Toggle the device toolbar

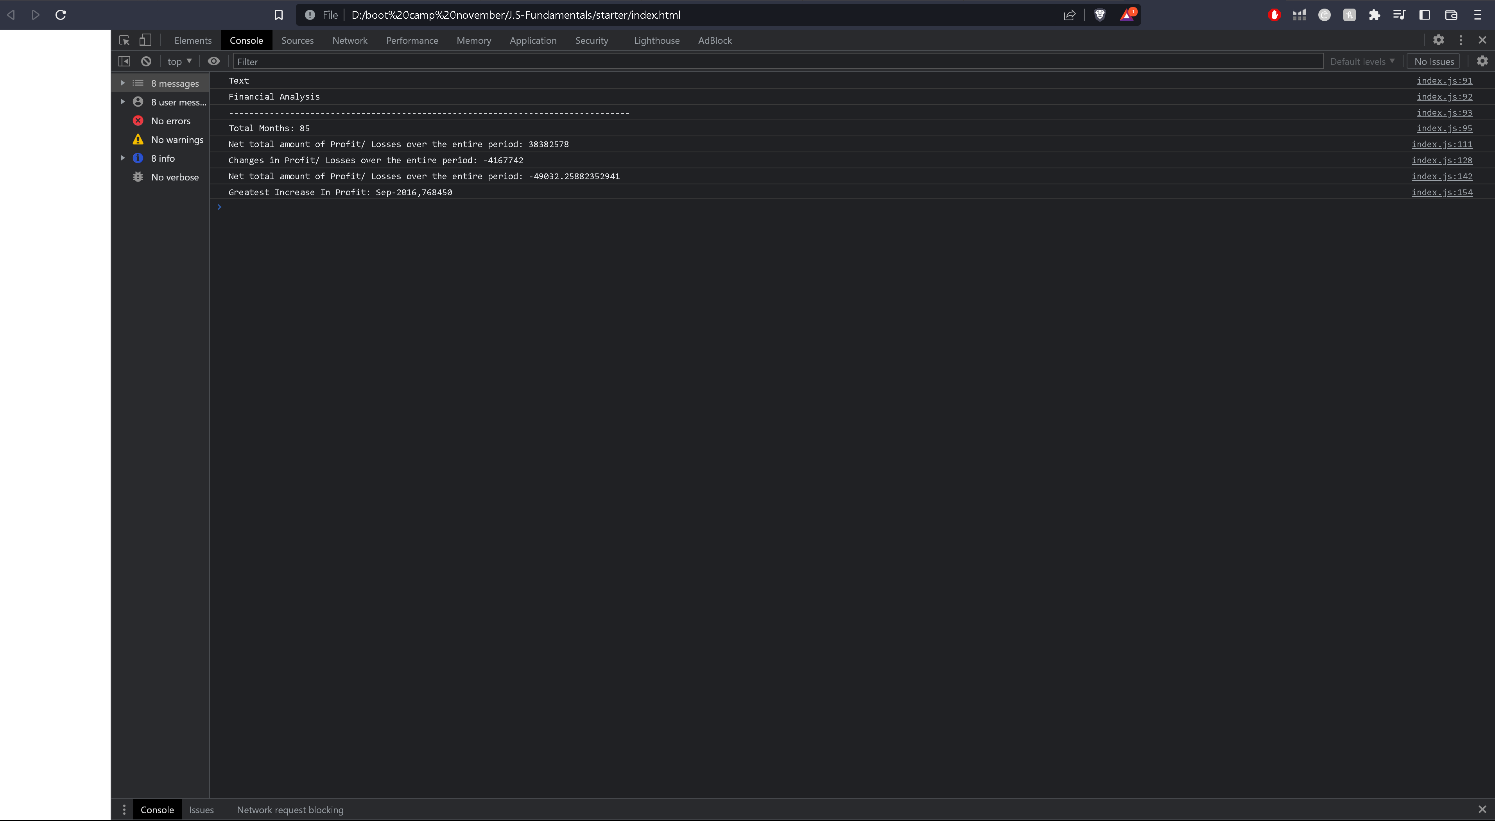coord(145,40)
